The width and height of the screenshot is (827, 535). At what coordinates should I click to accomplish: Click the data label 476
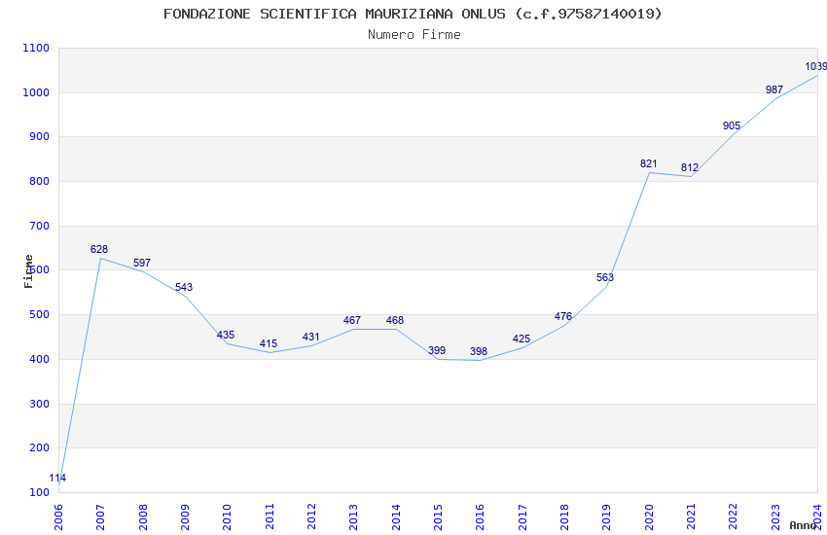(x=563, y=317)
